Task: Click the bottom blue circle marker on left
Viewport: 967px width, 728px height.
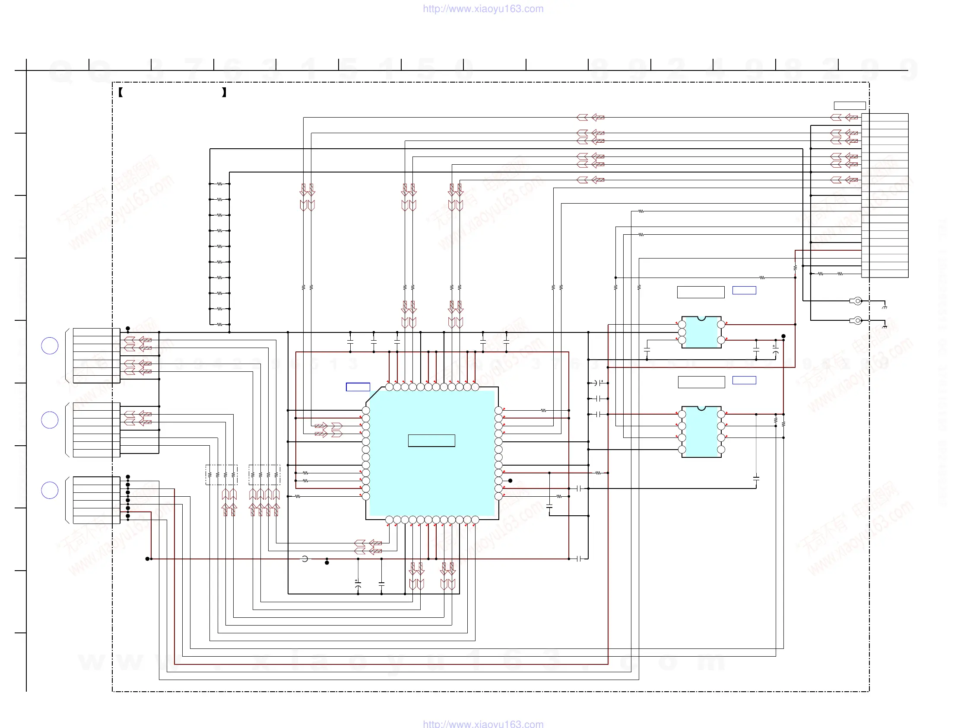Action: pyautogui.click(x=50, y=490)
